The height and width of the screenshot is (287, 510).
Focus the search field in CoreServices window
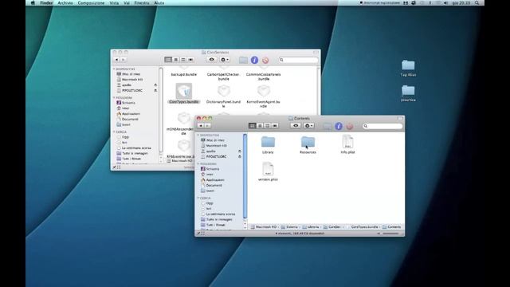point(299,60)
